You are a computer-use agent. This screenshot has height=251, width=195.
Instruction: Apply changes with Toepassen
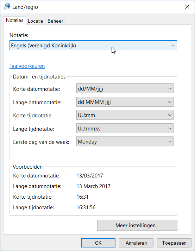(174, 243)
